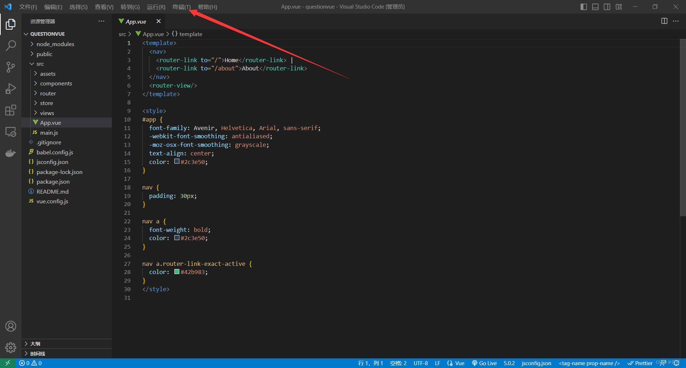Image resolution: width=686 pixels, height=368 pixels.
Task: Open the Accounts icon
Action: click(x=11, y=326)
